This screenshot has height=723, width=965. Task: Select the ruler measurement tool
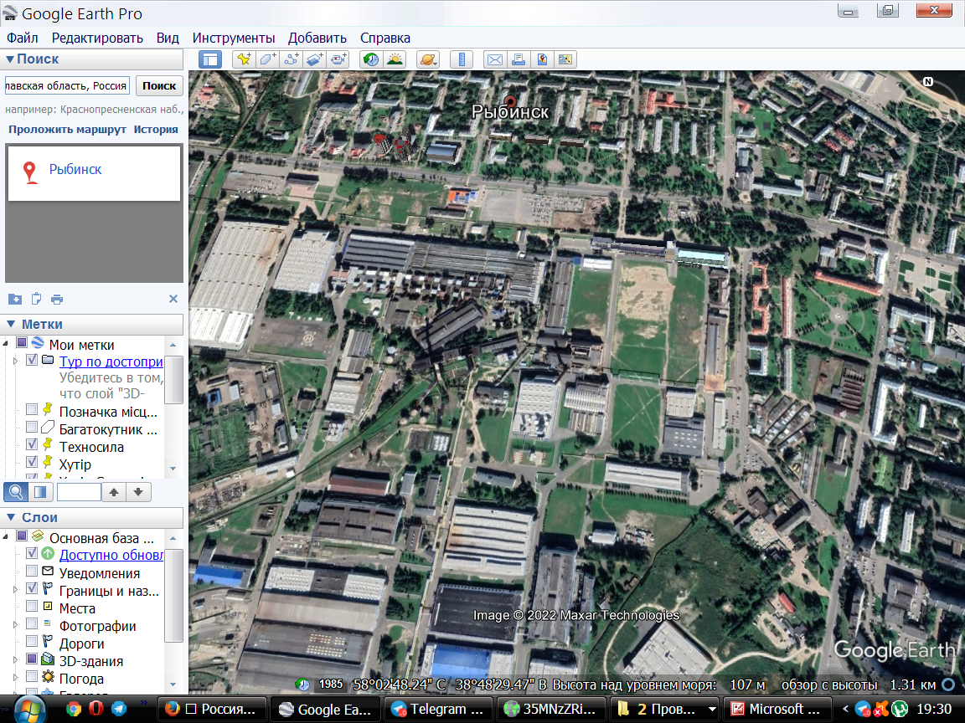point(461,59)
